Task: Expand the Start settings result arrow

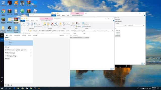Action: click(31, 53)
